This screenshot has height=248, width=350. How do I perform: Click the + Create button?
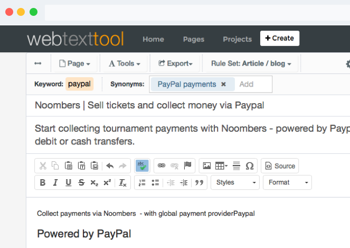pos(280,38)
